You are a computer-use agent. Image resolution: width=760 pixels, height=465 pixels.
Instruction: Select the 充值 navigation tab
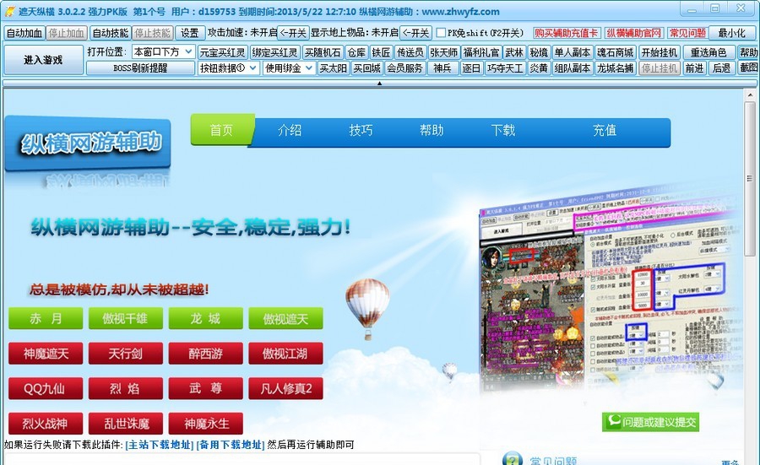(x=605, y=130)
